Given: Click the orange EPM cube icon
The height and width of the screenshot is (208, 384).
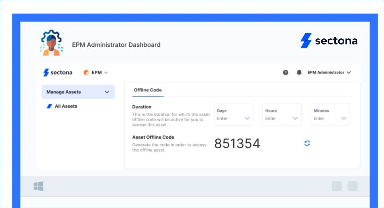Looking at the screenshot, I should pos(86,73).
